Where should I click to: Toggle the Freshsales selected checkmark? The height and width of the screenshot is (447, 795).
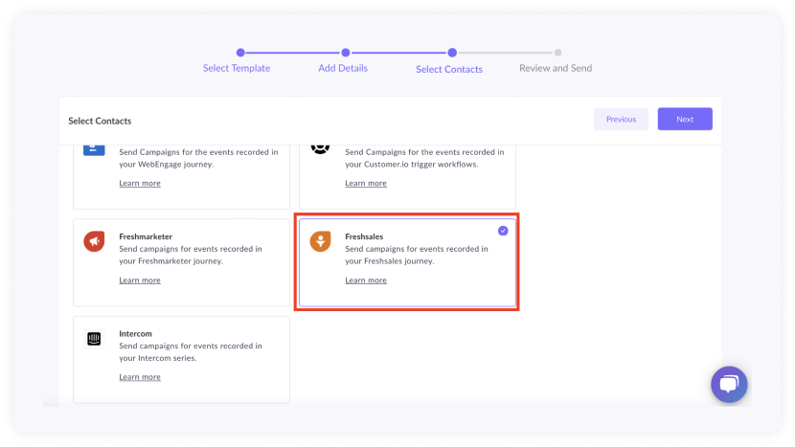tap(503, 231)
